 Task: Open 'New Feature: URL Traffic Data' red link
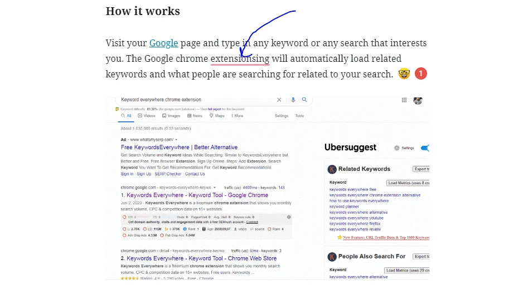click(x=386, y=238)
